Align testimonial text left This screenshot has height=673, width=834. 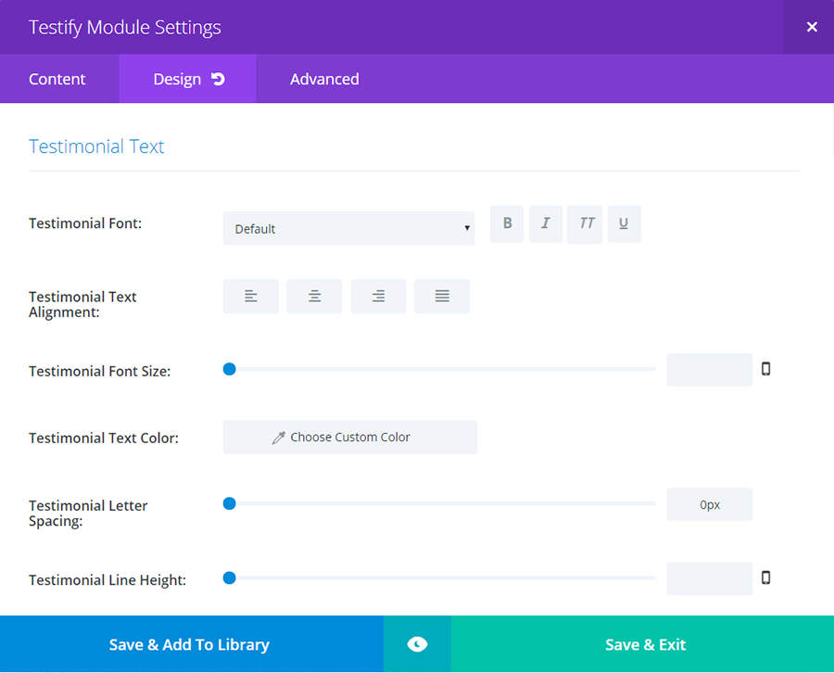pyautogui.click(x=251, y=297)
